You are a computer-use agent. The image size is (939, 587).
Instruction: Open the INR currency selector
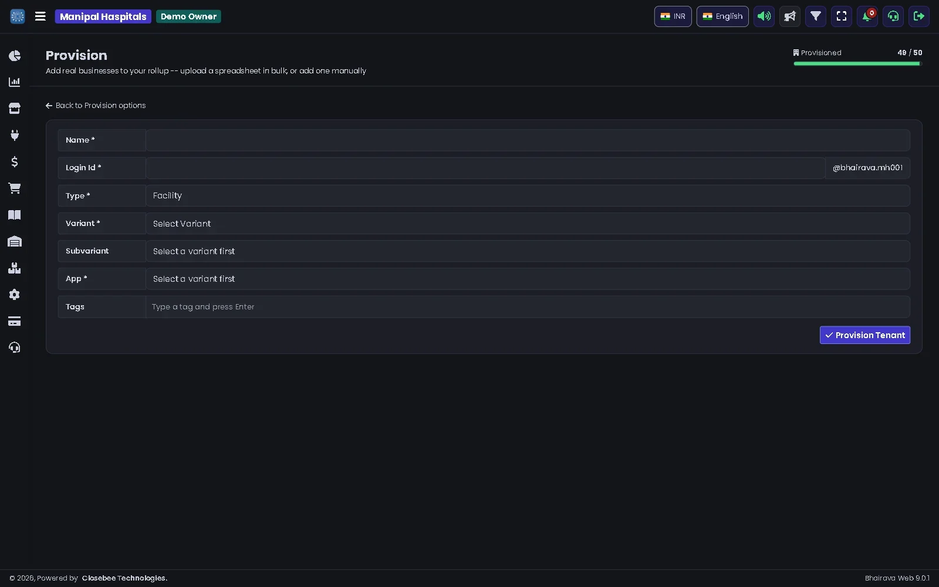(673, 16)
